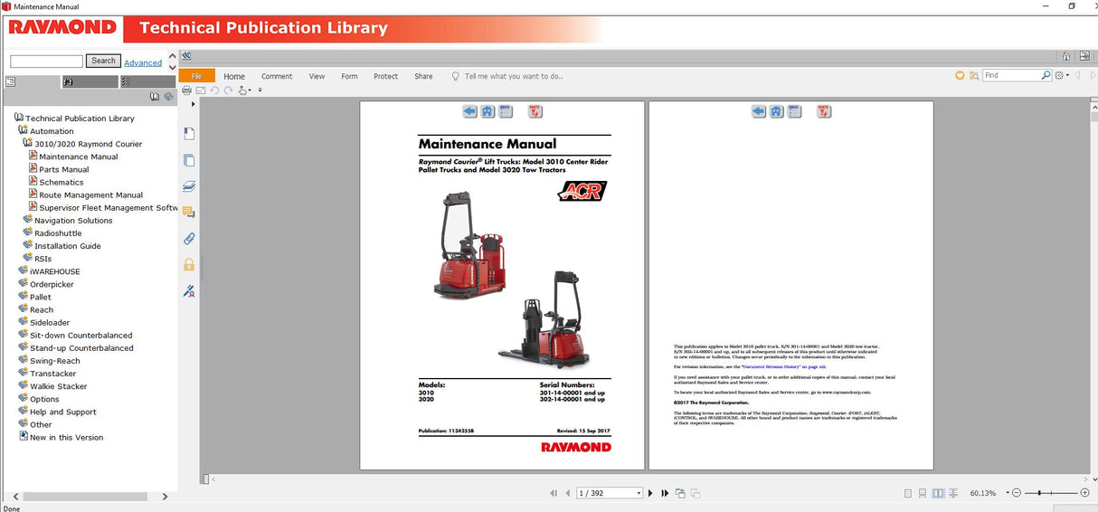The height and width of the screenshot is (512, 1098).
Task: Click the advanced folder search icon
Action: [973, 76]
